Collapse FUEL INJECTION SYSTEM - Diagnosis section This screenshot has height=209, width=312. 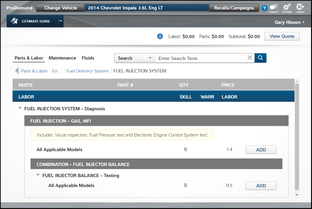point(20,108)
